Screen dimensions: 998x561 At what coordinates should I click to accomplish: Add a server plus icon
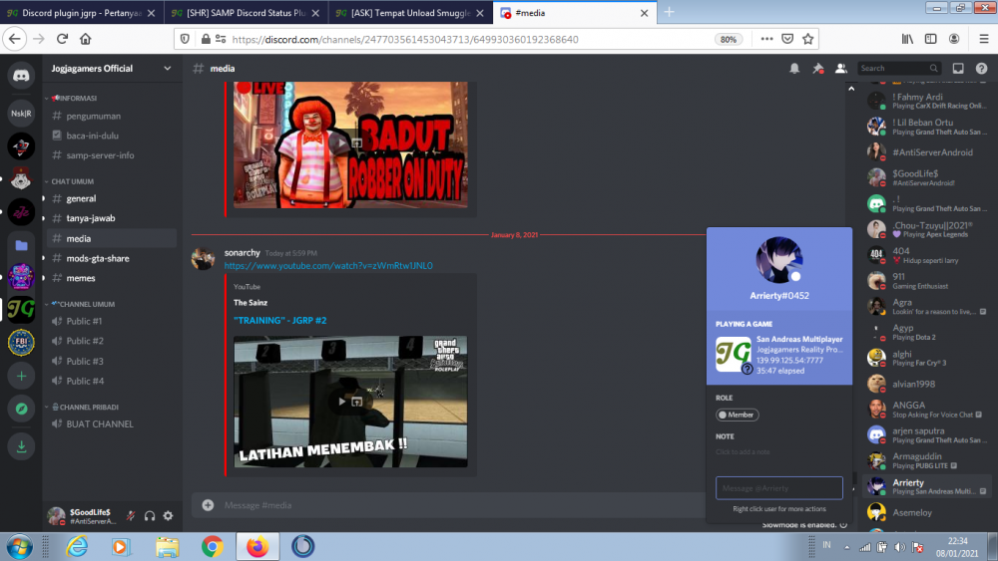pyautogui.click(x=21, y=376)
